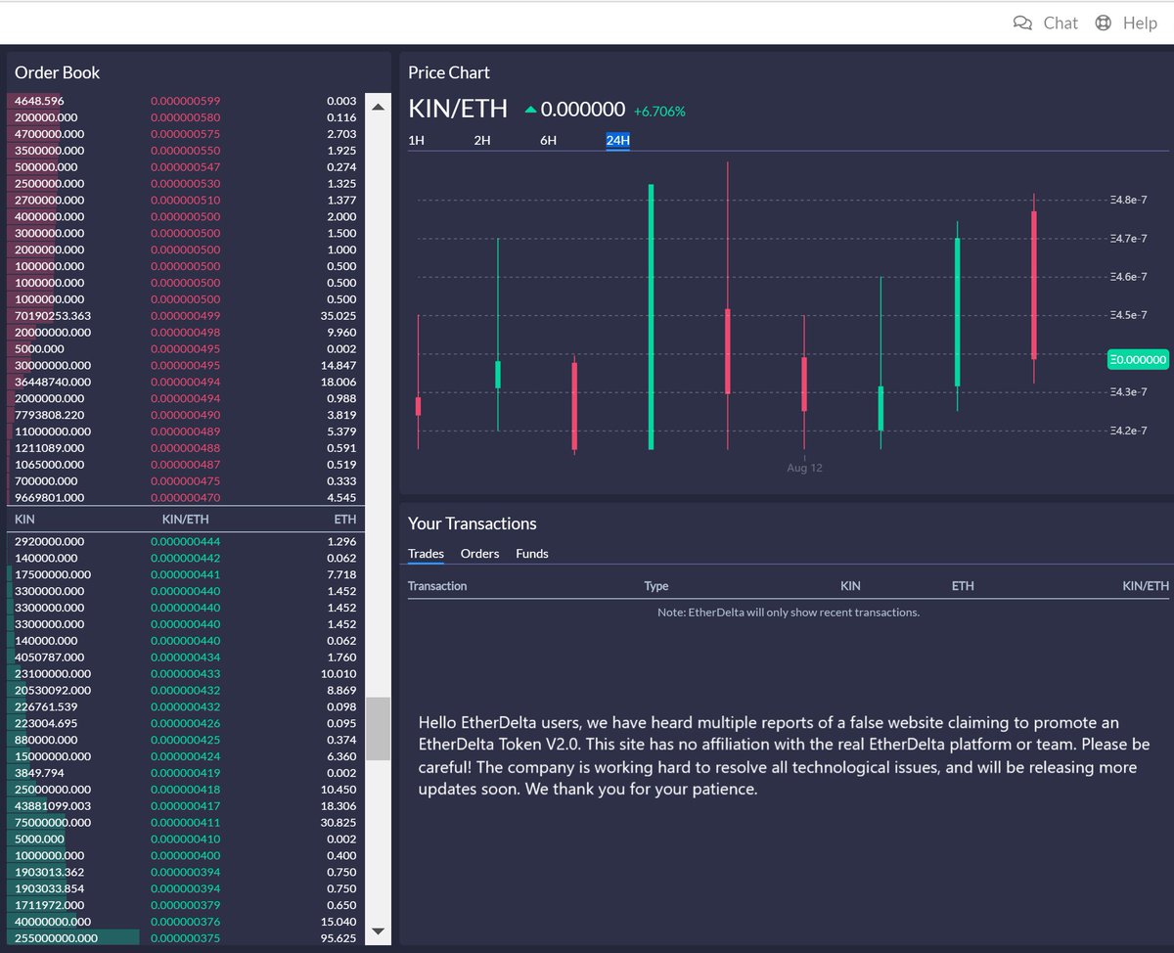Screen dimensions: 1174x953
Task: Click the KIN/ETH order book column header
Action: [185, 520]
